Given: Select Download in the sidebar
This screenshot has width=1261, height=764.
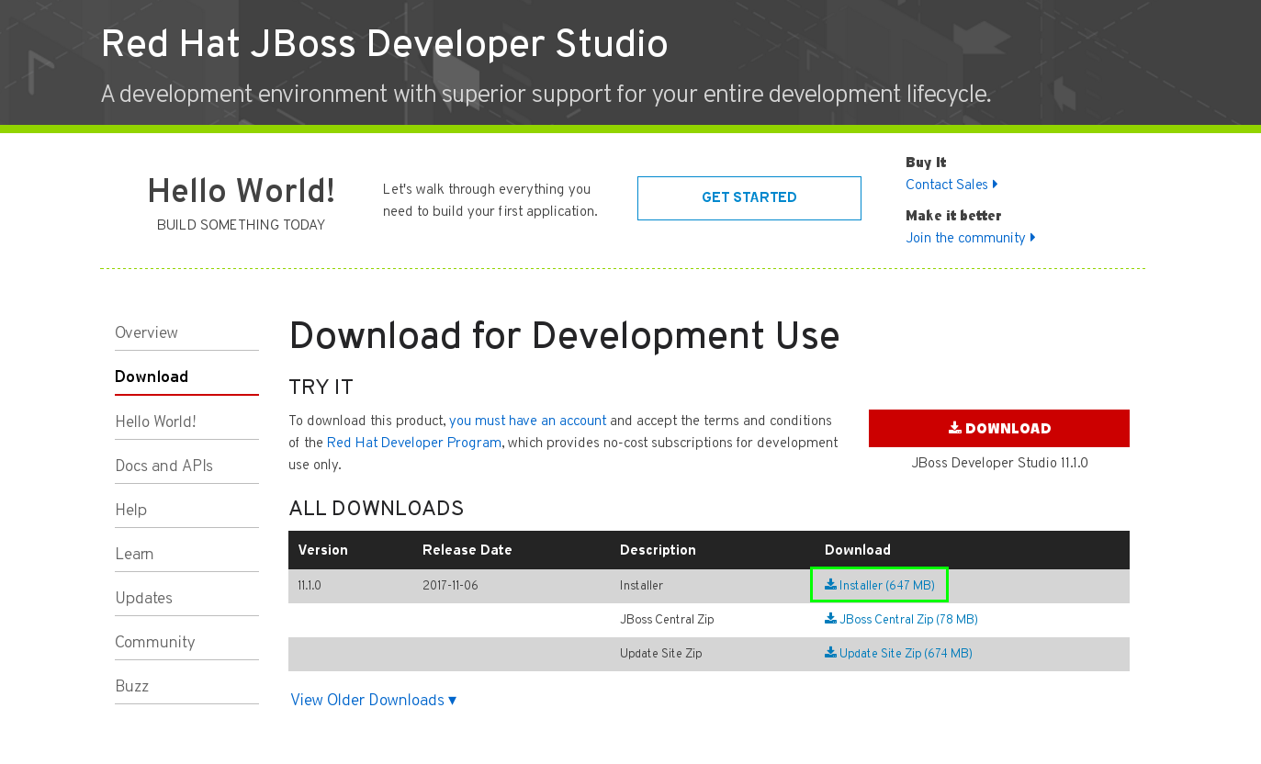Looking at the screenshot, I should [186, 376].
